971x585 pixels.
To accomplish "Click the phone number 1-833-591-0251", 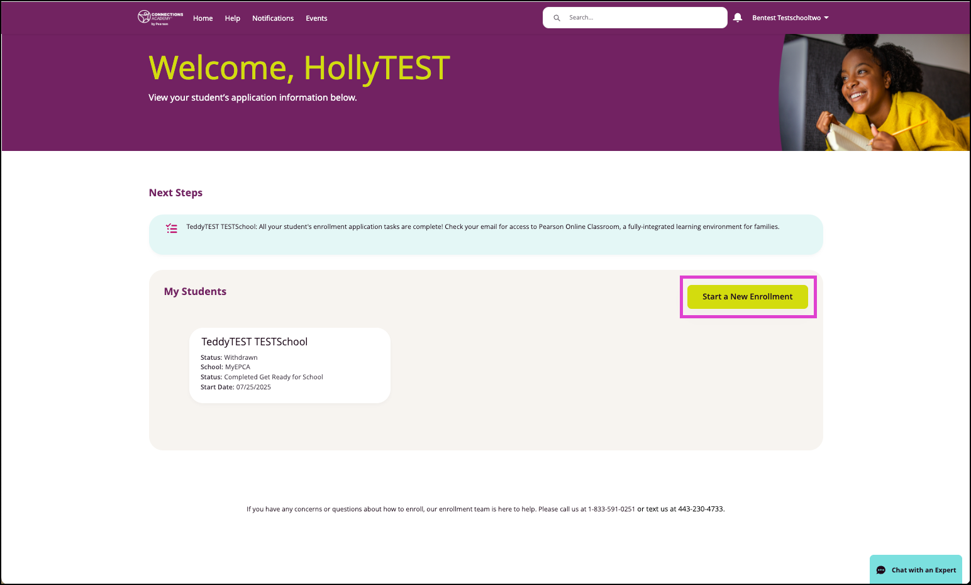I will click(x=611, y=509).
